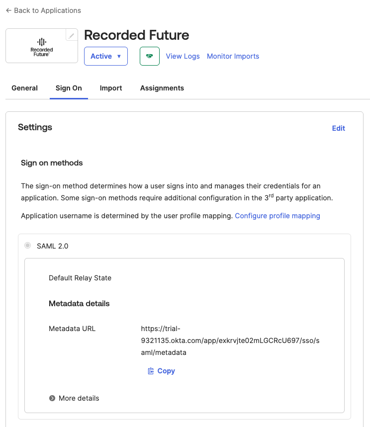Click the dropdown caret beside Active
370x427 pixels.
pos(119,57)
